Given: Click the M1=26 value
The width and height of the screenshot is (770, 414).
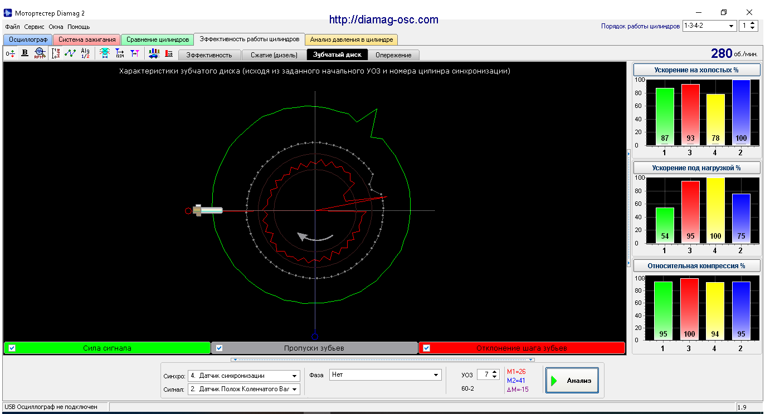Looking at the screenshot, I should (x=516, y=372).
